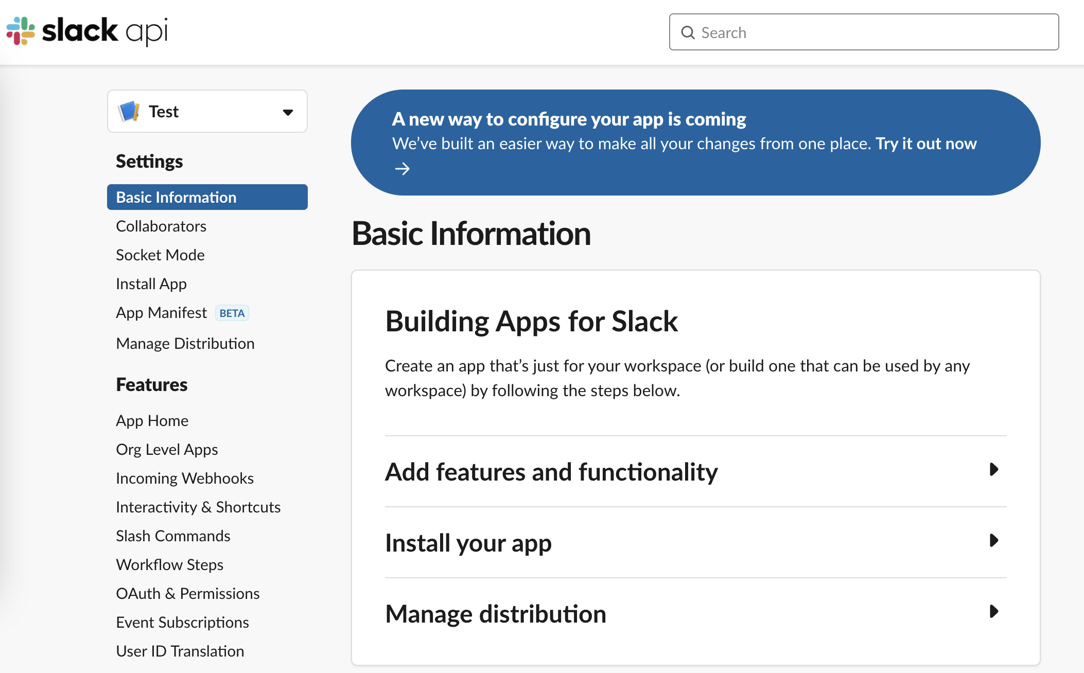
Task: Select Basic Information in the sidebar
Action: 176,197
